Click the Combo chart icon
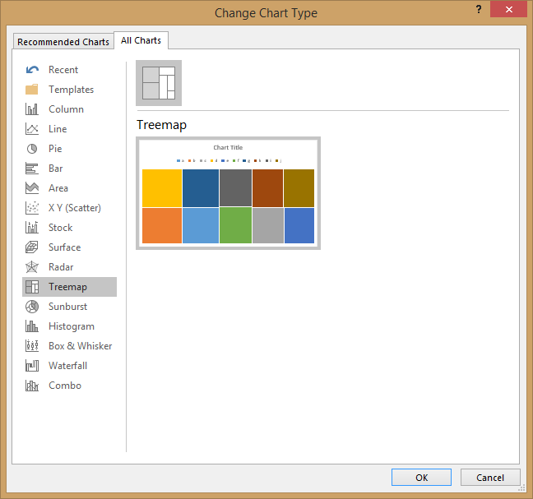This screenshot has width=533, height=499. tap(32, 386)
